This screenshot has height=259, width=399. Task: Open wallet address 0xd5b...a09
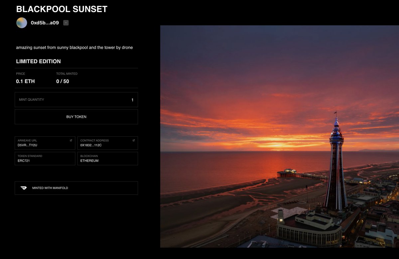[45, 23]
